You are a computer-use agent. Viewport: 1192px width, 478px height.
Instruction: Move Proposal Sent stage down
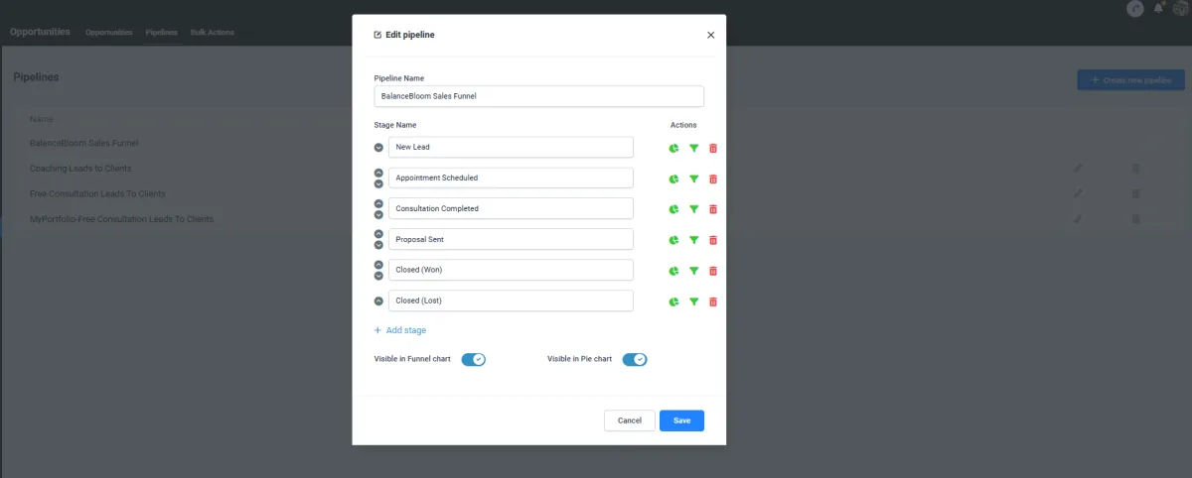[378, 245]
